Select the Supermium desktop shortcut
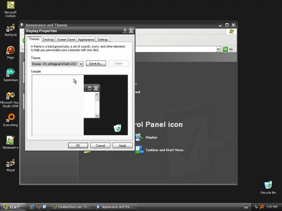This screenshot has width=282, height=211. pyautogui.click(x=10, y=75)
